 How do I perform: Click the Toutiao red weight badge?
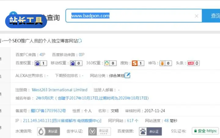(193, 63)
